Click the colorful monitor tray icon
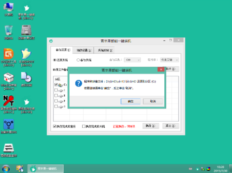The image size is (232, 173). [x=208, y=169]
